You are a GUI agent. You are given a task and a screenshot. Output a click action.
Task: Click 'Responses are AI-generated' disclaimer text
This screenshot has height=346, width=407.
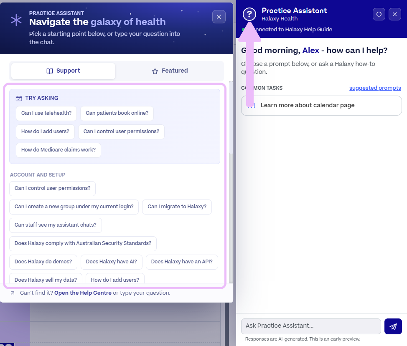coord(303,339)
